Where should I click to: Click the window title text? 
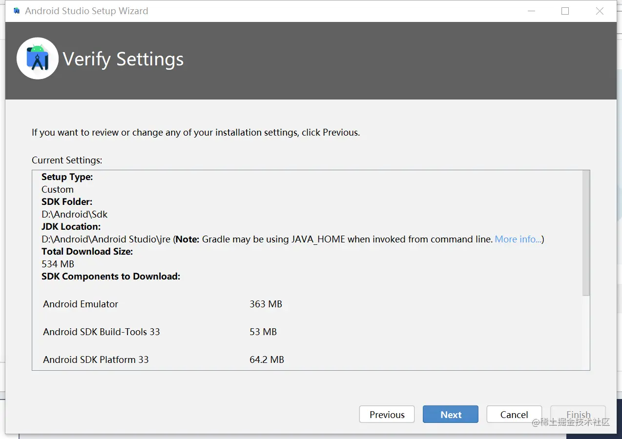tap(86, 11)
